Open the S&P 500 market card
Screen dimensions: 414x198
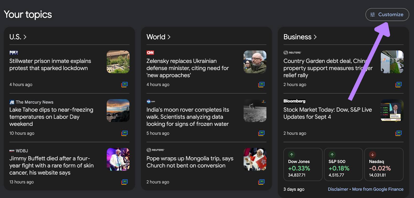[x=343, y=164]
